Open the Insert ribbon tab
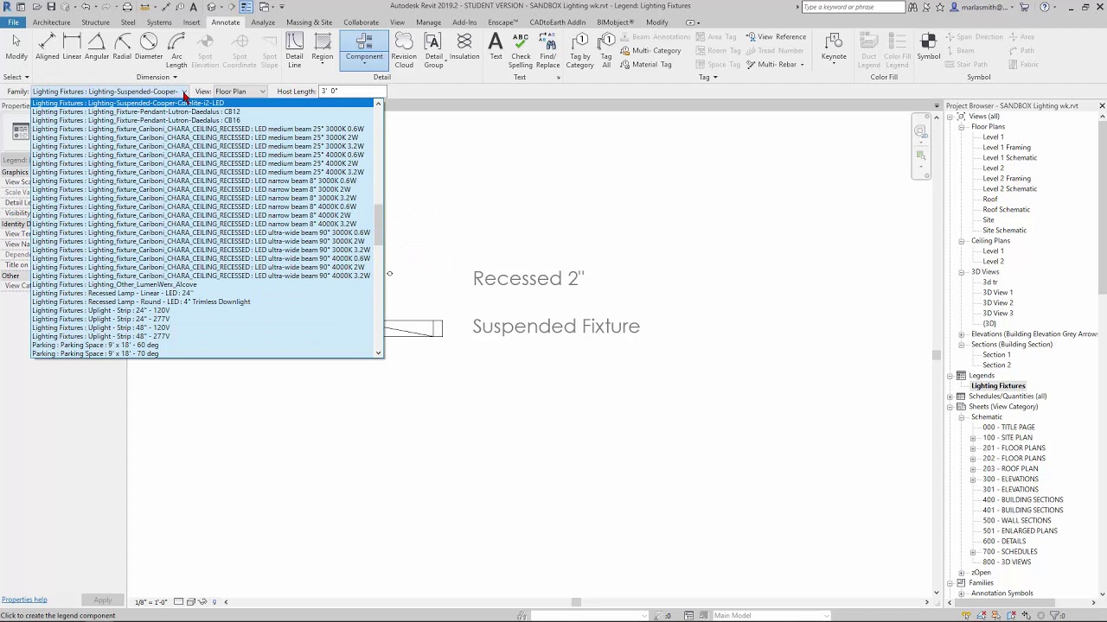This screenshot has width=1107, height=622. tap(191, 22)
